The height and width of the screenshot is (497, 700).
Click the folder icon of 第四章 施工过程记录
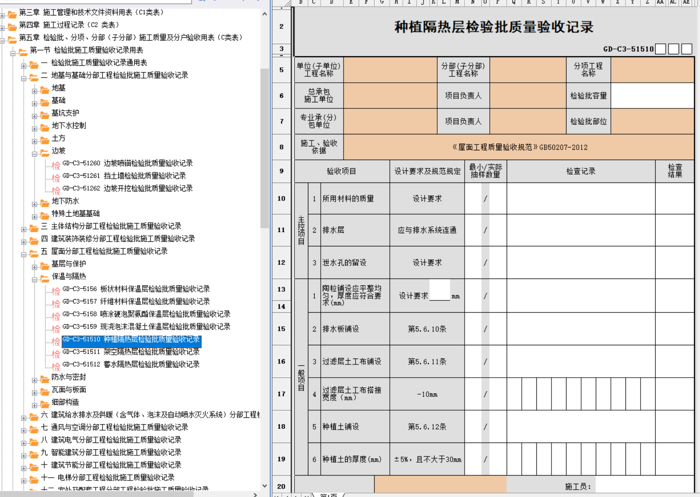coord(12,27)
